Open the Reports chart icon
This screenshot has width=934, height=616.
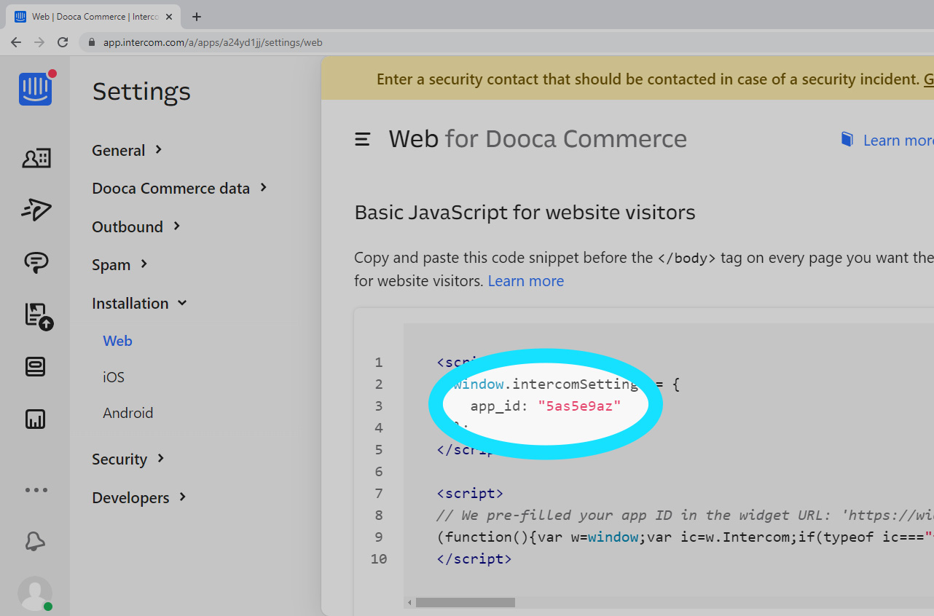[x=35, y=419]
